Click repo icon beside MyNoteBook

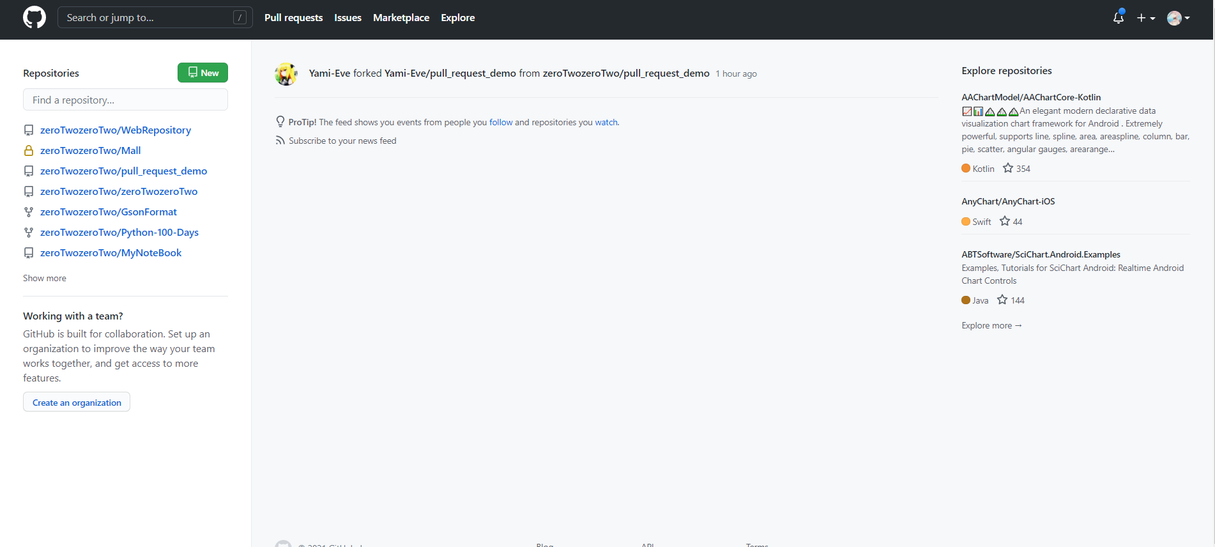(x=29, y=253)
